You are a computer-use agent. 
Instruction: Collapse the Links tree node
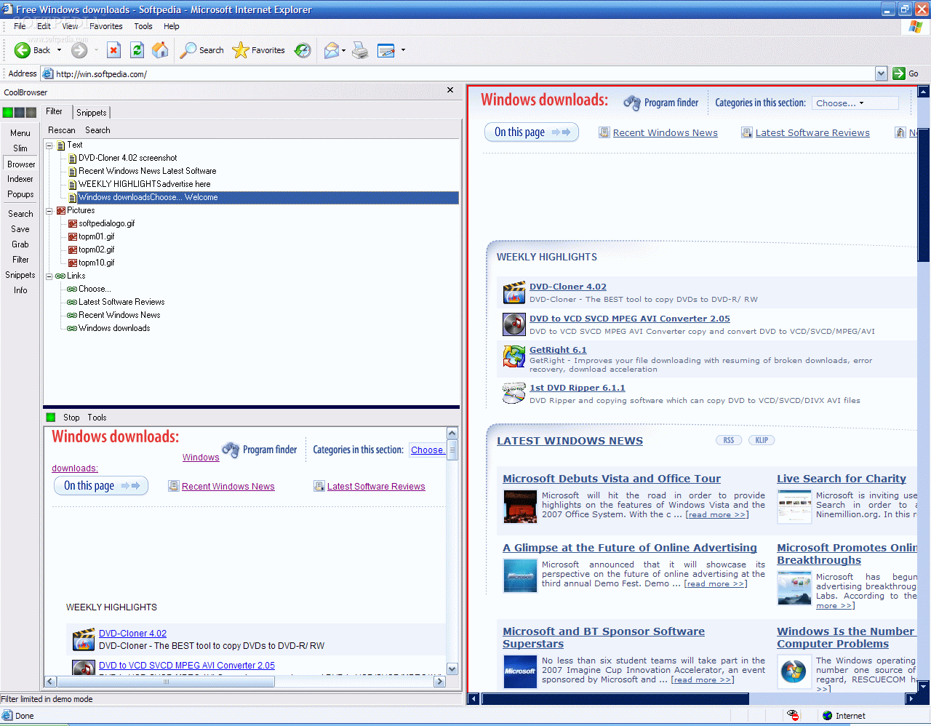49,276
